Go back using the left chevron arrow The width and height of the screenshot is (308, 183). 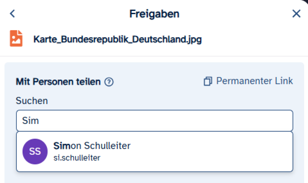[12, 14]
